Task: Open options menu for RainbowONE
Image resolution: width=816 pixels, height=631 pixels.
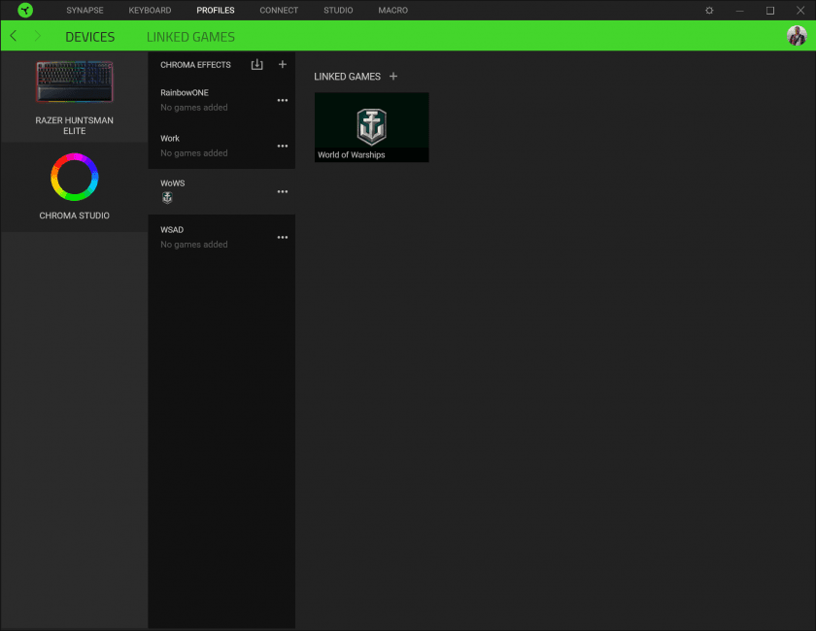Action: point(282,100)
